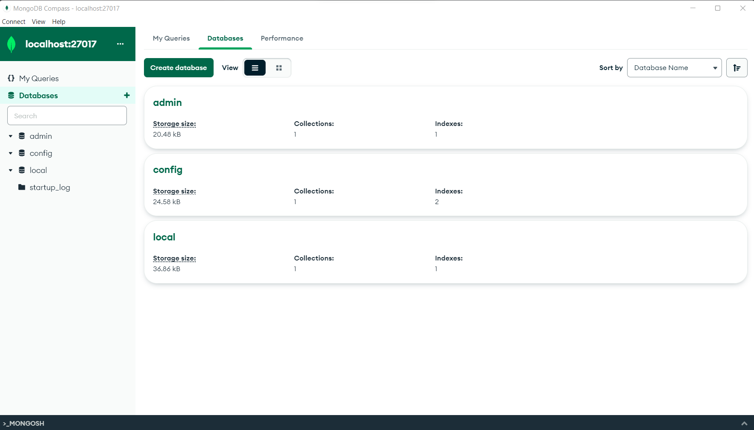The height and width of the screenshot is (430, 754).
Task: Switch to list view layout
Action: [255, 68]
